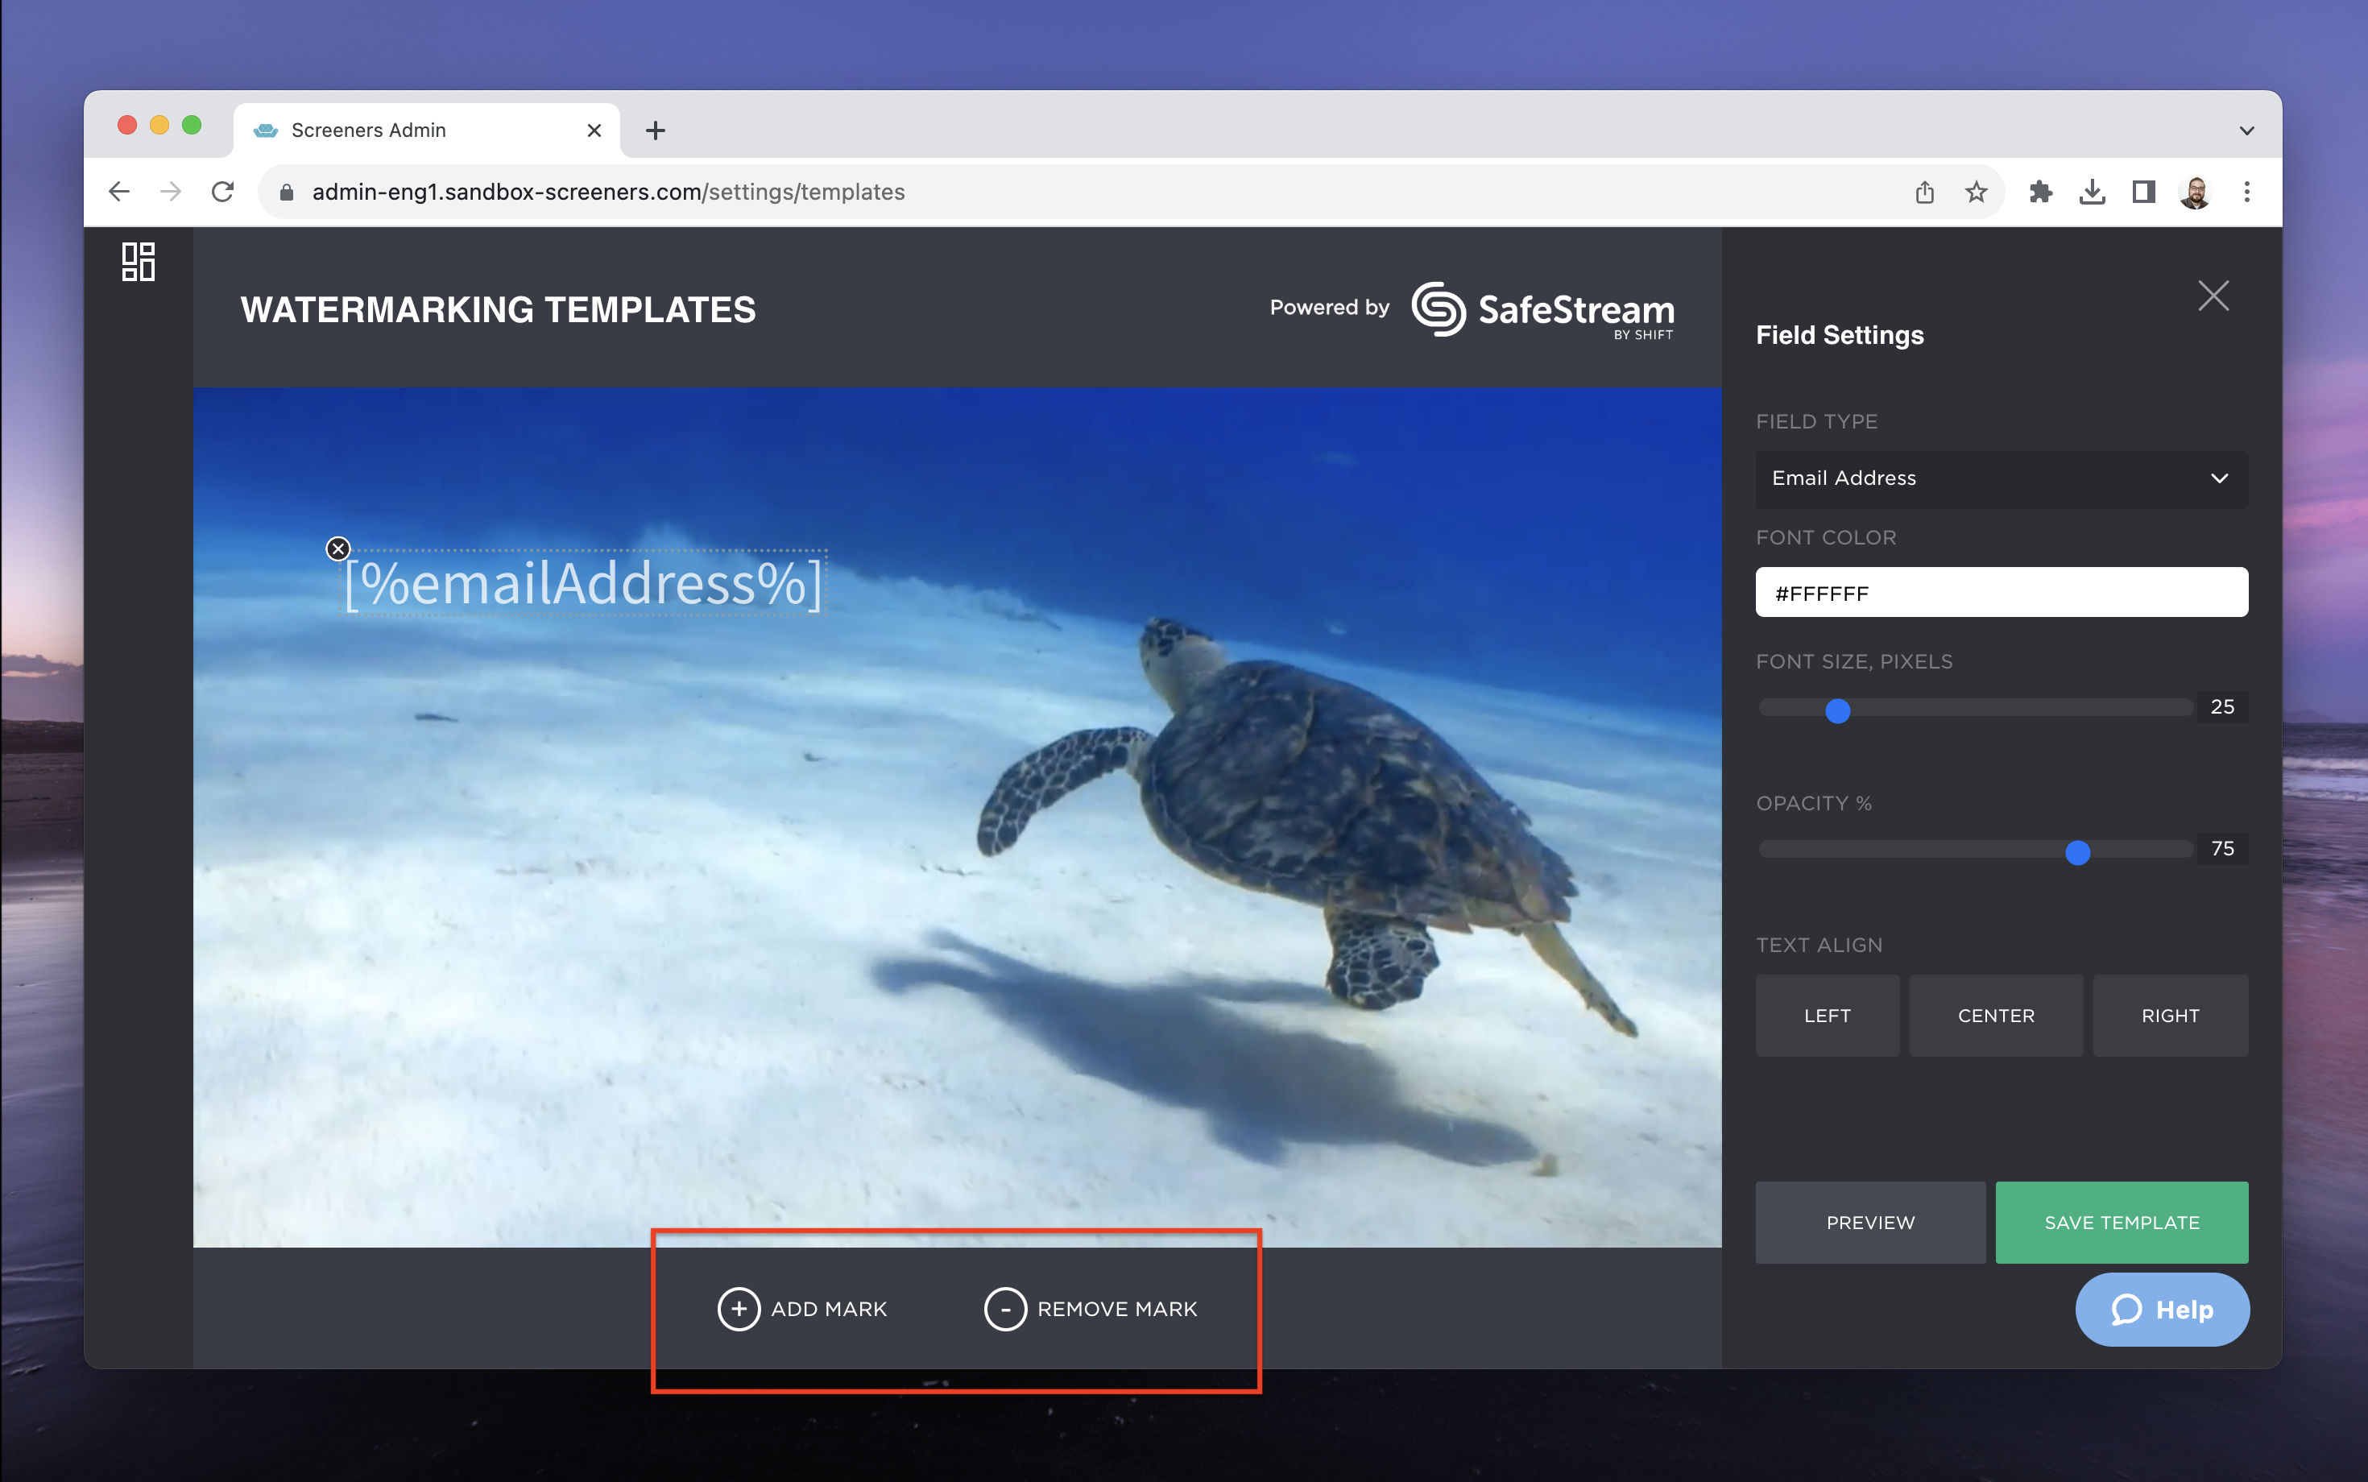The height and width of the screenshot is (1482, 2368).
Task: Click the circular X on email watermark
Action: [x=338, y=549]
